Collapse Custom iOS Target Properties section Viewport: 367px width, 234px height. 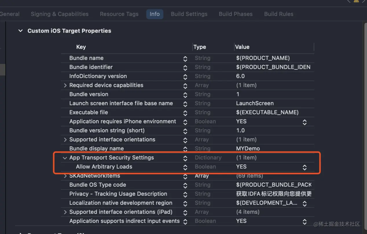point(21,31)
